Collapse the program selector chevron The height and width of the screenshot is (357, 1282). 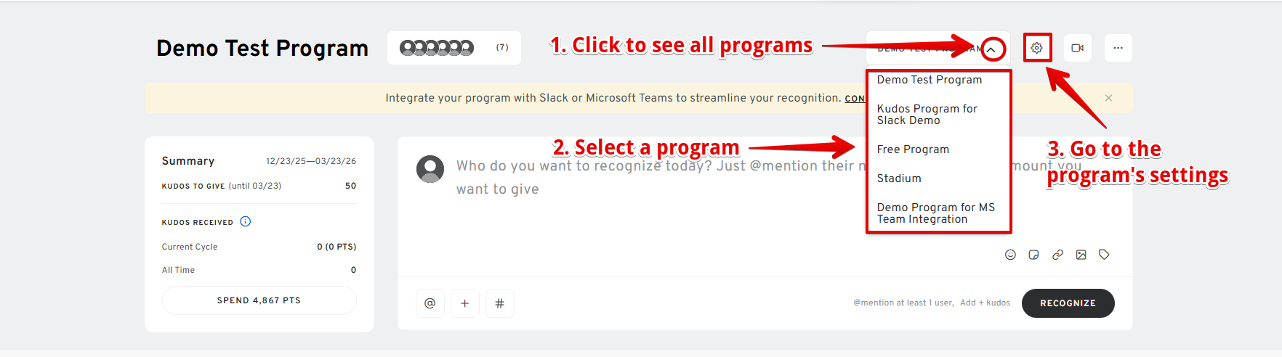[x=993, y=49]
